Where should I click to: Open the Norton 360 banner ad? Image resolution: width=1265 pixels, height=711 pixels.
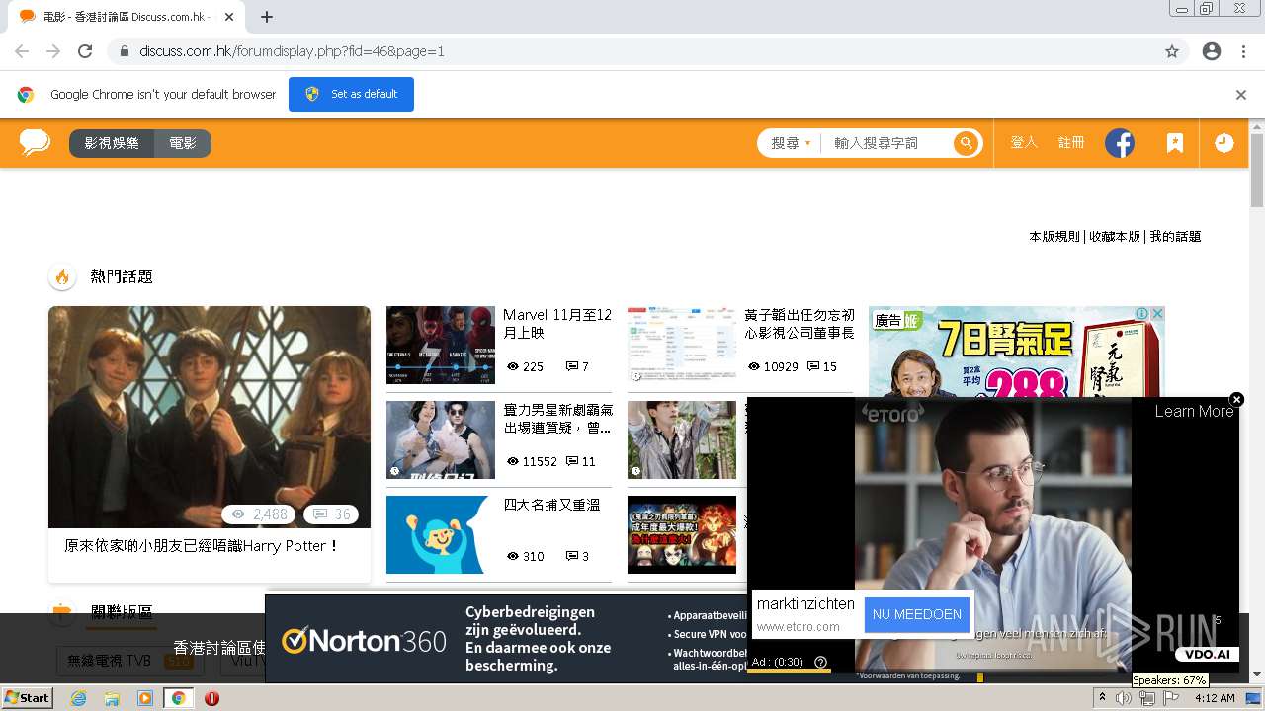tap(506, 639)
